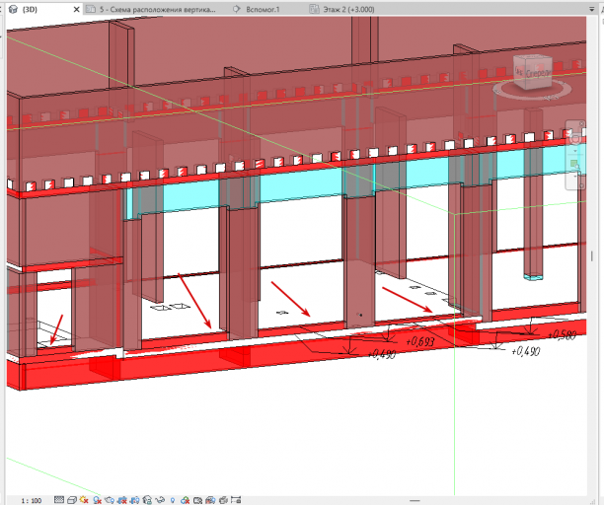Viewport: 604px width, 505px height.
Task: Click the vertical scrollbar of the view
Action: click(x=592, y=256)
